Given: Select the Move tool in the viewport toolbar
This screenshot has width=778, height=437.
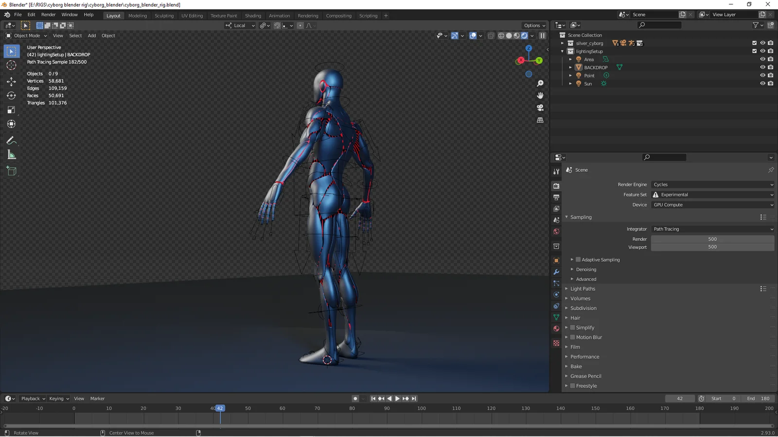Looking at the screenshot, I should (11, 82).
